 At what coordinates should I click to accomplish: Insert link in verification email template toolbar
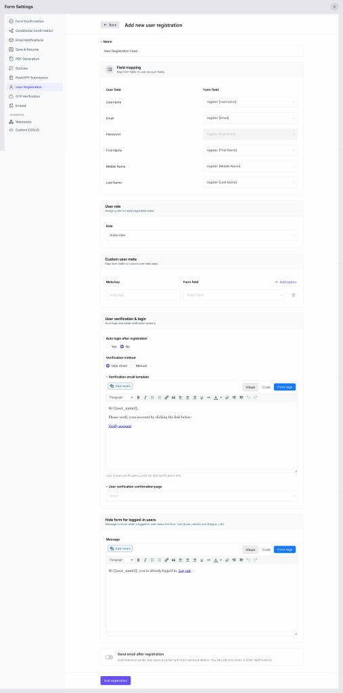(166, 397)
